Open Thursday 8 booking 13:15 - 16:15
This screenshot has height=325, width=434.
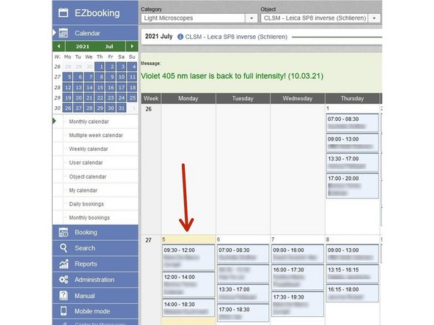[x=353, y=273]
